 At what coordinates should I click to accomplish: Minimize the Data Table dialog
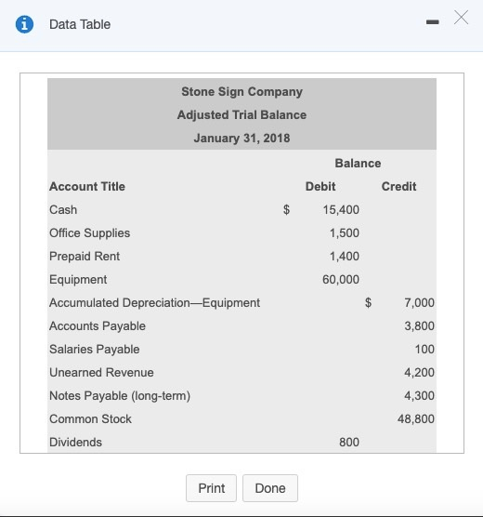[432, 22]
